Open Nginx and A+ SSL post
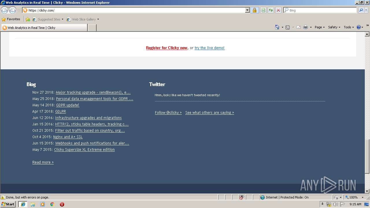Screen dimensions: 370x208 (68, 137)
